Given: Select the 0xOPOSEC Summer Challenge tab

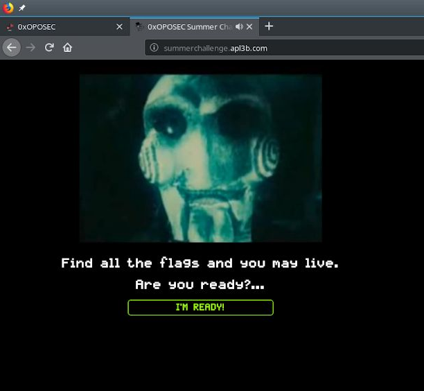Looking at the screenshot, I should click(x=187, y=27).
